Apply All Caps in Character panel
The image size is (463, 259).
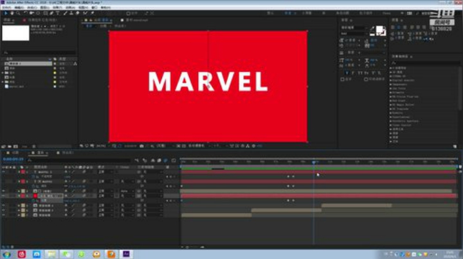(360, 72)
